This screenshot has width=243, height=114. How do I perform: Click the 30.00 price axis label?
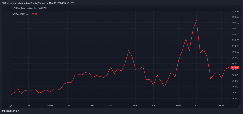point(235,93)
